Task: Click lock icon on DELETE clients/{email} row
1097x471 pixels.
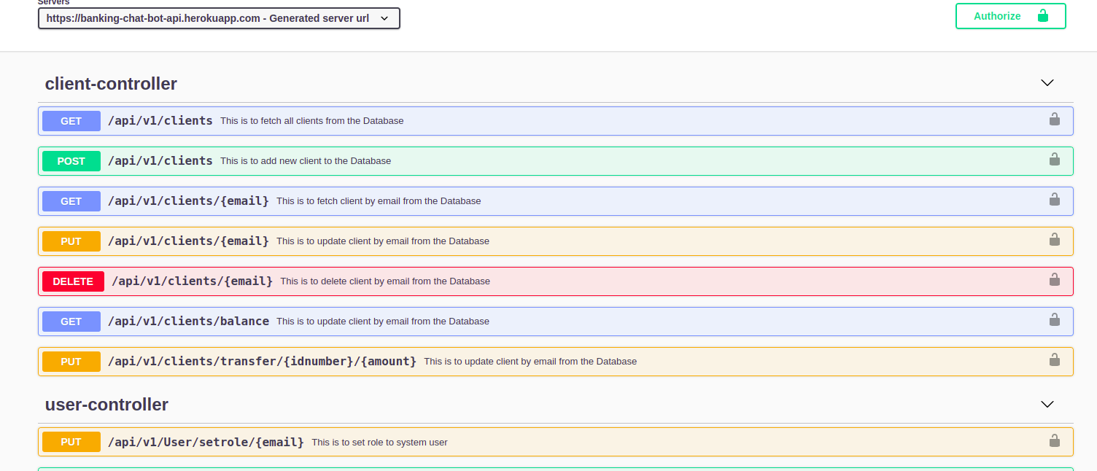Action: coord(1054,280)
